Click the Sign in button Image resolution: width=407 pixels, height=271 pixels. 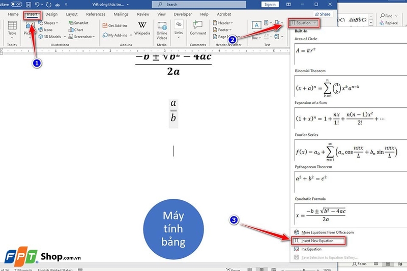click(x=270, y=5)
